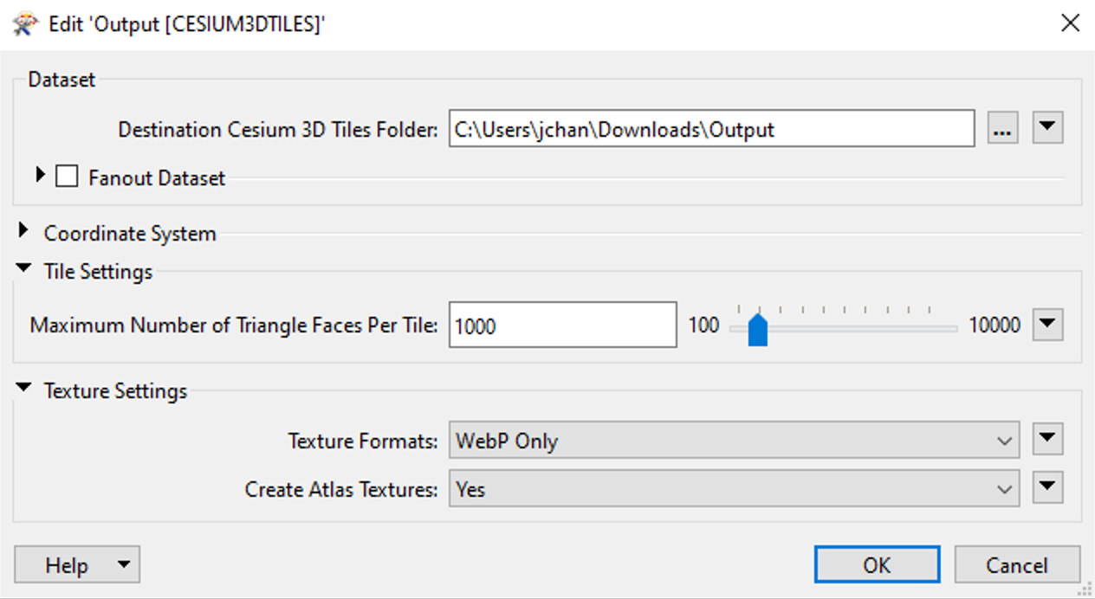This screenshot has width=1095, height=599.
Task: Click the Maximum Triangle Faces Per Tile field
Action: [x=562, y=325]
